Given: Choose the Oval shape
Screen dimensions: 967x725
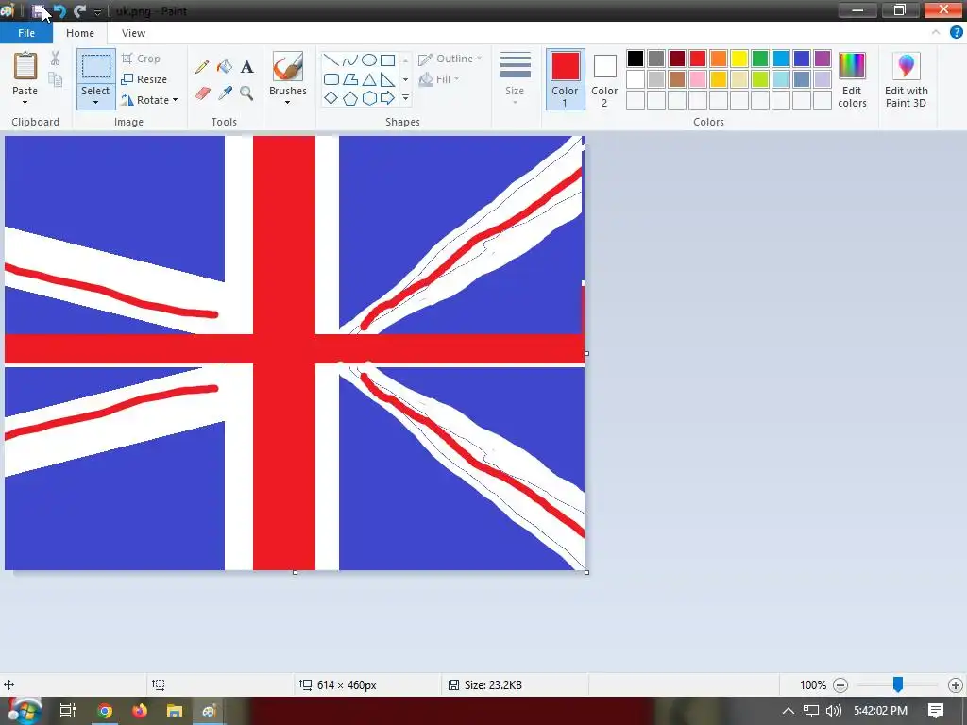Looking at the screenshot, I should click(x=369, y=59).
